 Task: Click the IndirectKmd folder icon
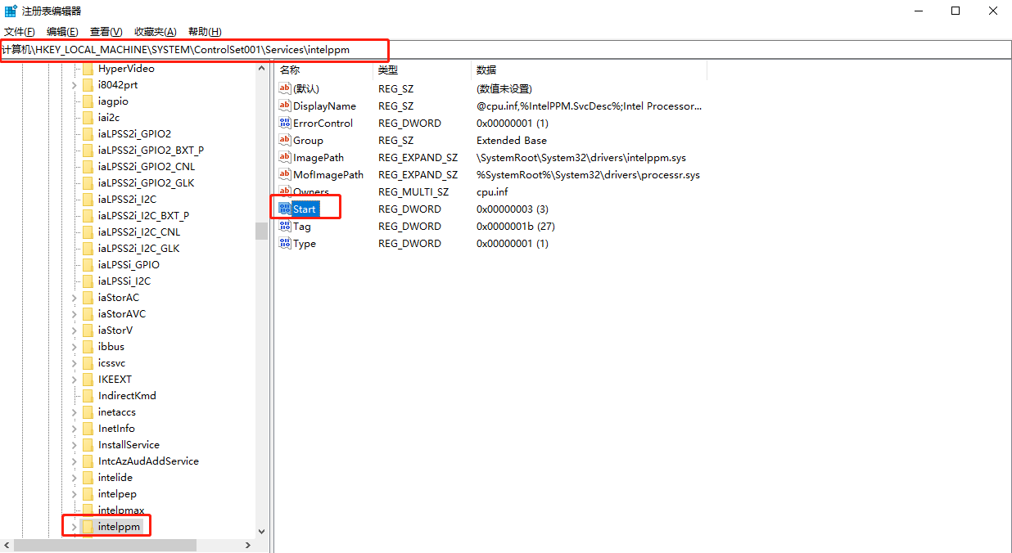pyautogui.click(x=88, y=396)
